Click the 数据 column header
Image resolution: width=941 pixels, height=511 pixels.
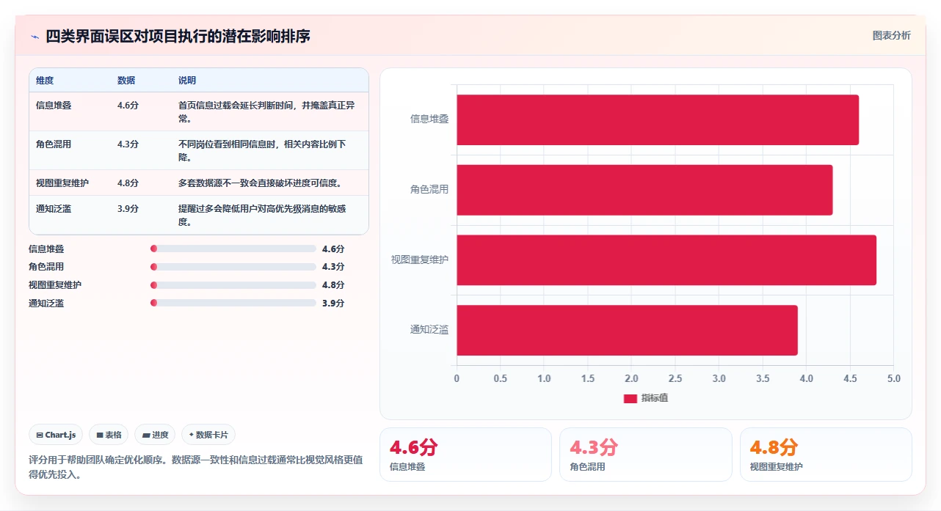coord(126,81)
